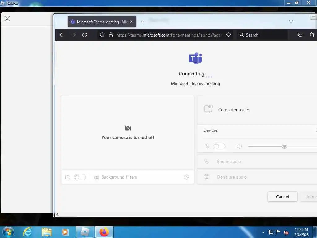Click the Computer audio monitor icon
The height and width of the screenshot is (238, 317).
click(208, 109)
